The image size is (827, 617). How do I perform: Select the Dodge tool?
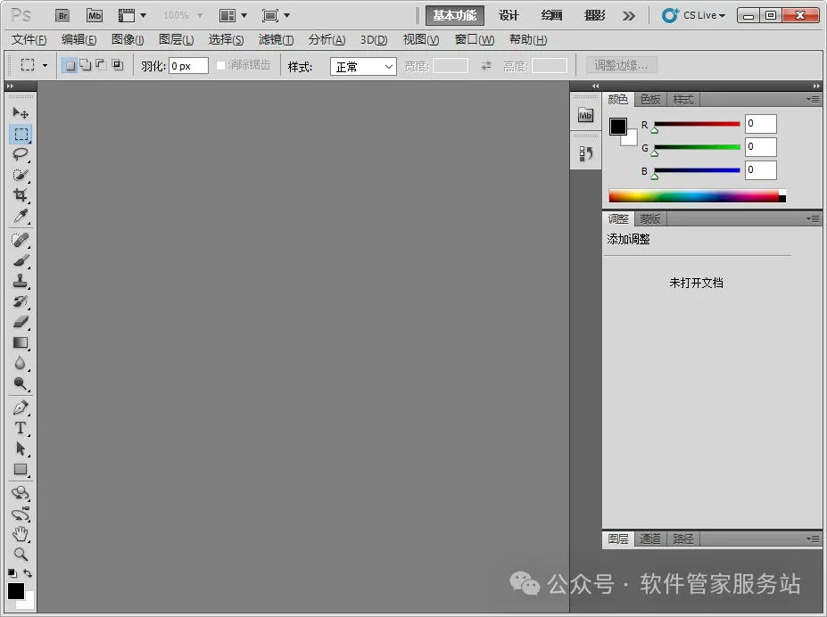(21, 383)
